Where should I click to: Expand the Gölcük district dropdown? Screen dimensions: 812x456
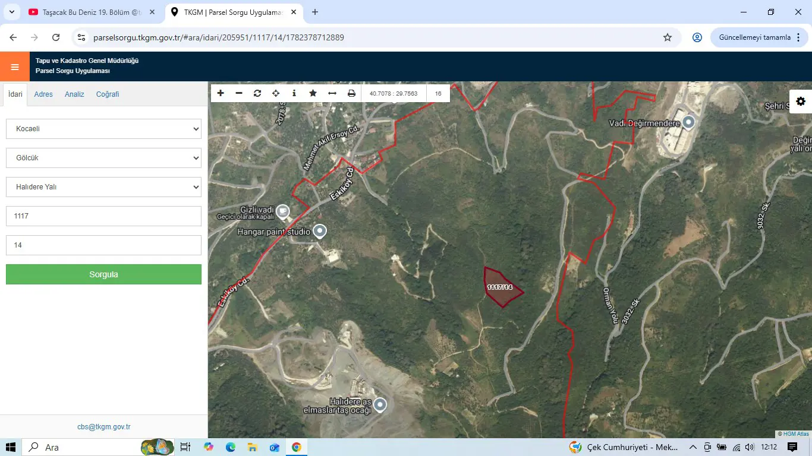(103, 158)
